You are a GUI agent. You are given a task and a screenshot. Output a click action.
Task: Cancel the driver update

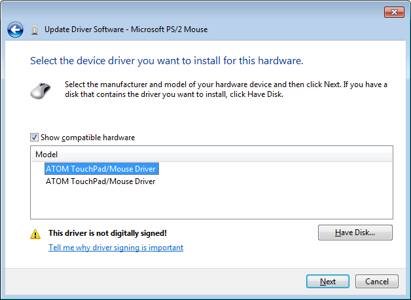click(376, 282)
